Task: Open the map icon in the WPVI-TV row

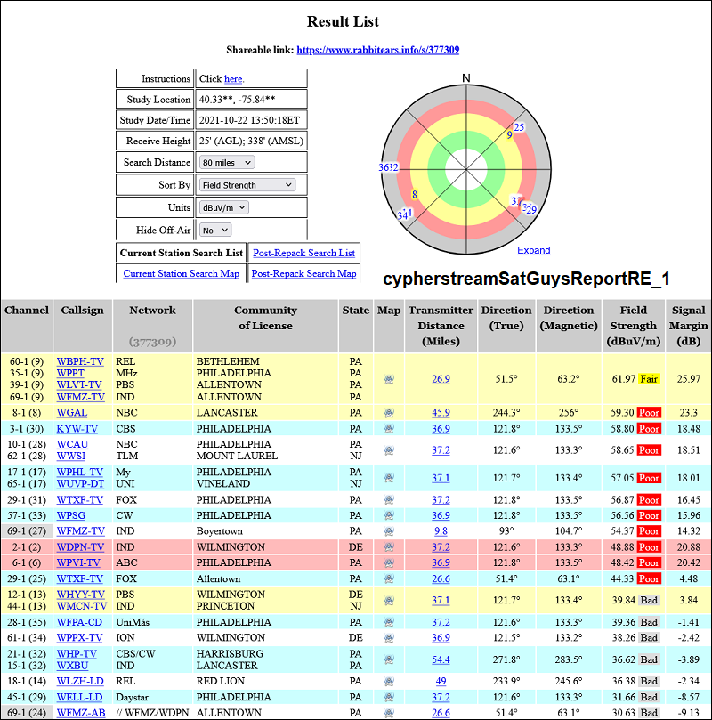Action: pyautogui.click(x=389, y=563)
